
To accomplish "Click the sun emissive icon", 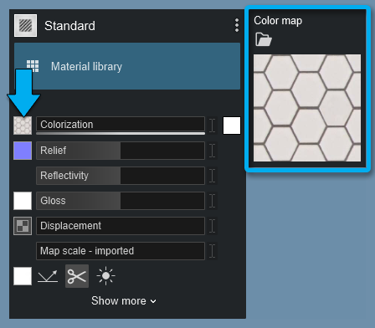I will 105,276.
